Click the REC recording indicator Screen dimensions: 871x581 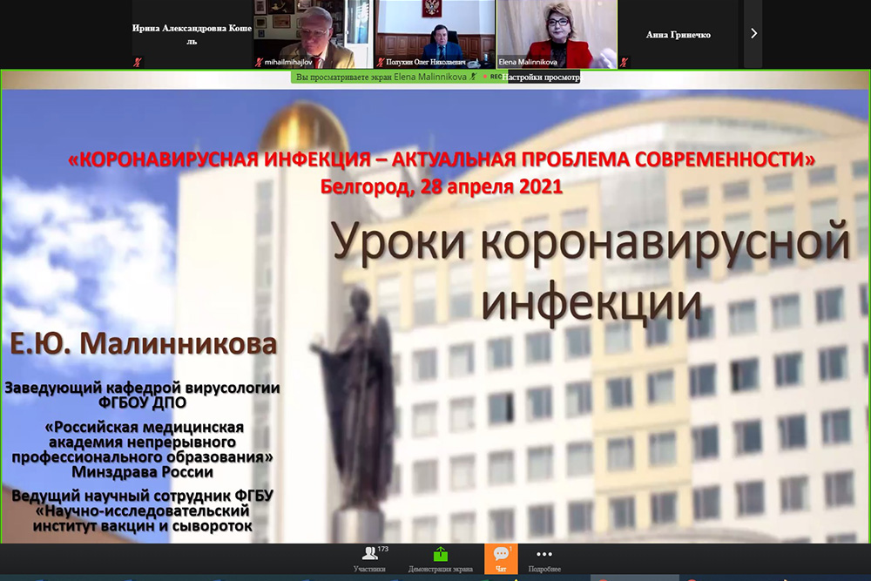coord(494,77)
